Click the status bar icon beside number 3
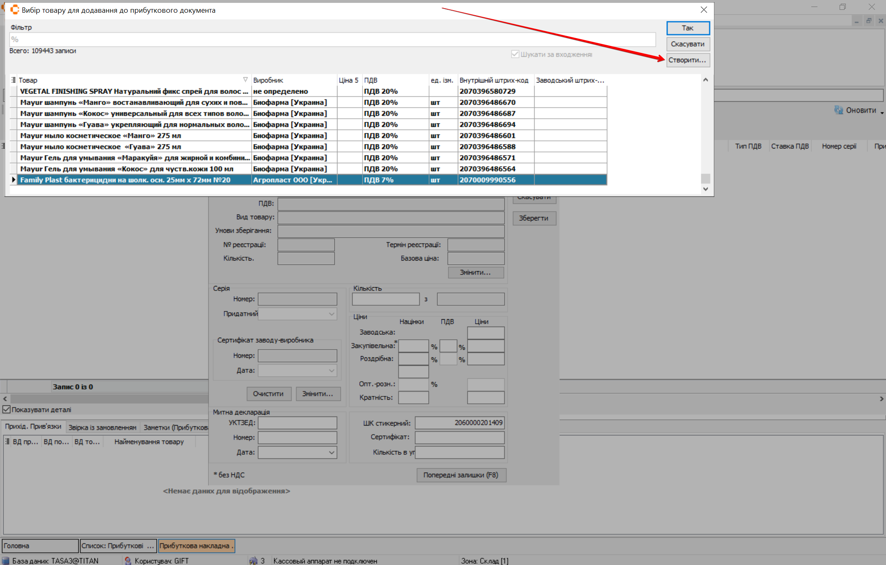The width and height of the screenshot is (886, 565). pyautogui.click(x=253, y=560)
